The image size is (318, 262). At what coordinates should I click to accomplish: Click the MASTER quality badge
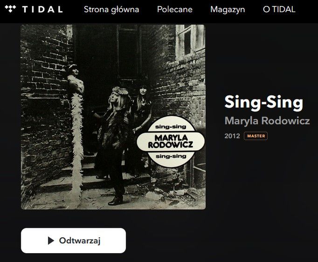[256, 136]
